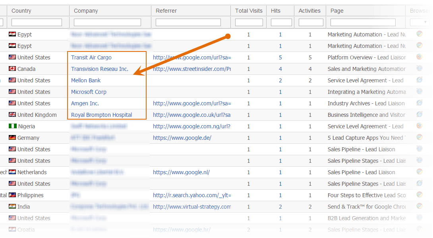Sort by the Country column header
The width and height of the screenshot is (433, 238).
coord(21,11)
